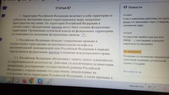
Task: Click the arrow beside Все новости
Action: pos(140,72)
